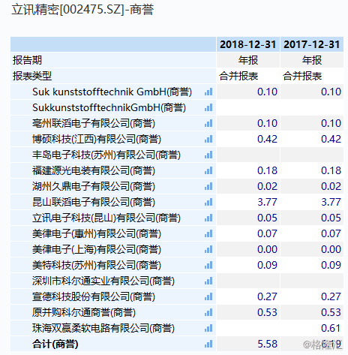Click 3.77 value in 2017-12-31 column
The height and width of the screenshot is (355, 348).
click(x=331, y=202)
